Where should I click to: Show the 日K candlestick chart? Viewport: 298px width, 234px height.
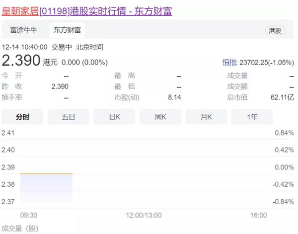pyautogui.click(x=115, y=117)
